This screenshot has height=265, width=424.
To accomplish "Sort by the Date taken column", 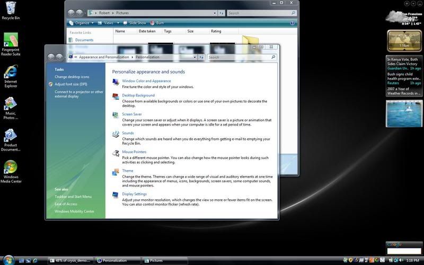I will 149,31.
